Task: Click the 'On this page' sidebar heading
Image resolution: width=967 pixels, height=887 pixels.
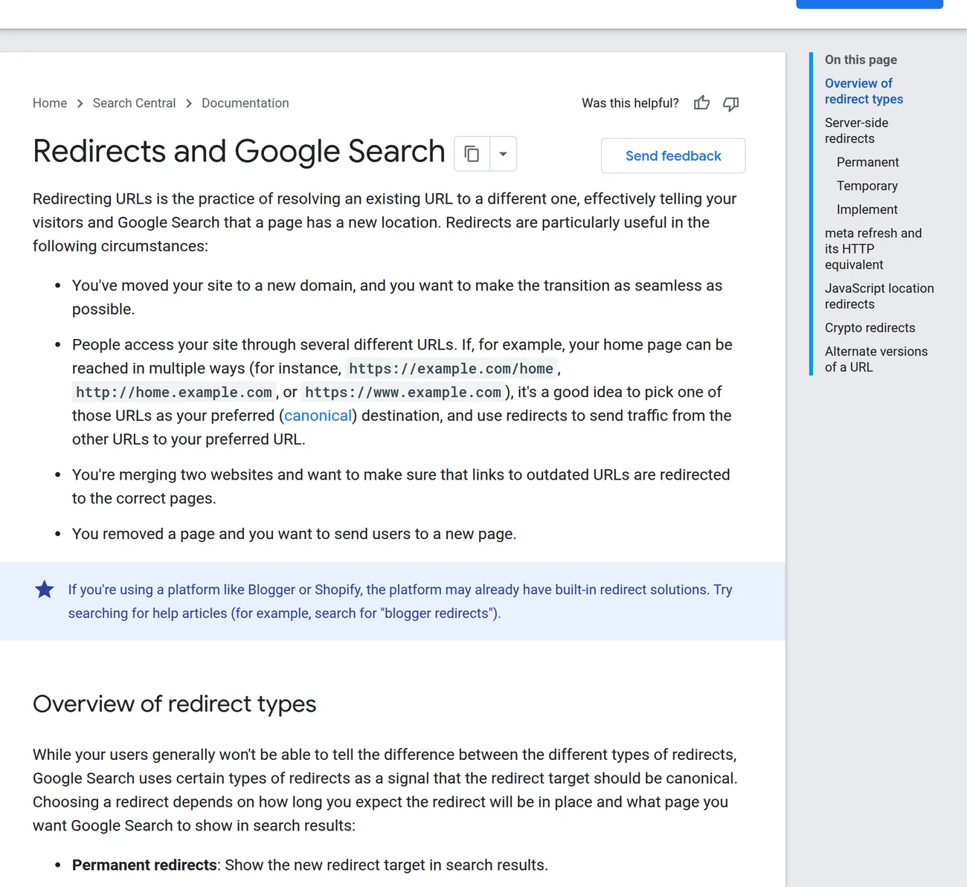Action: click(861, 60)
